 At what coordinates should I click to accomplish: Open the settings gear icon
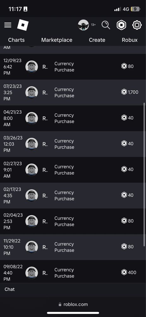[137, 25]
